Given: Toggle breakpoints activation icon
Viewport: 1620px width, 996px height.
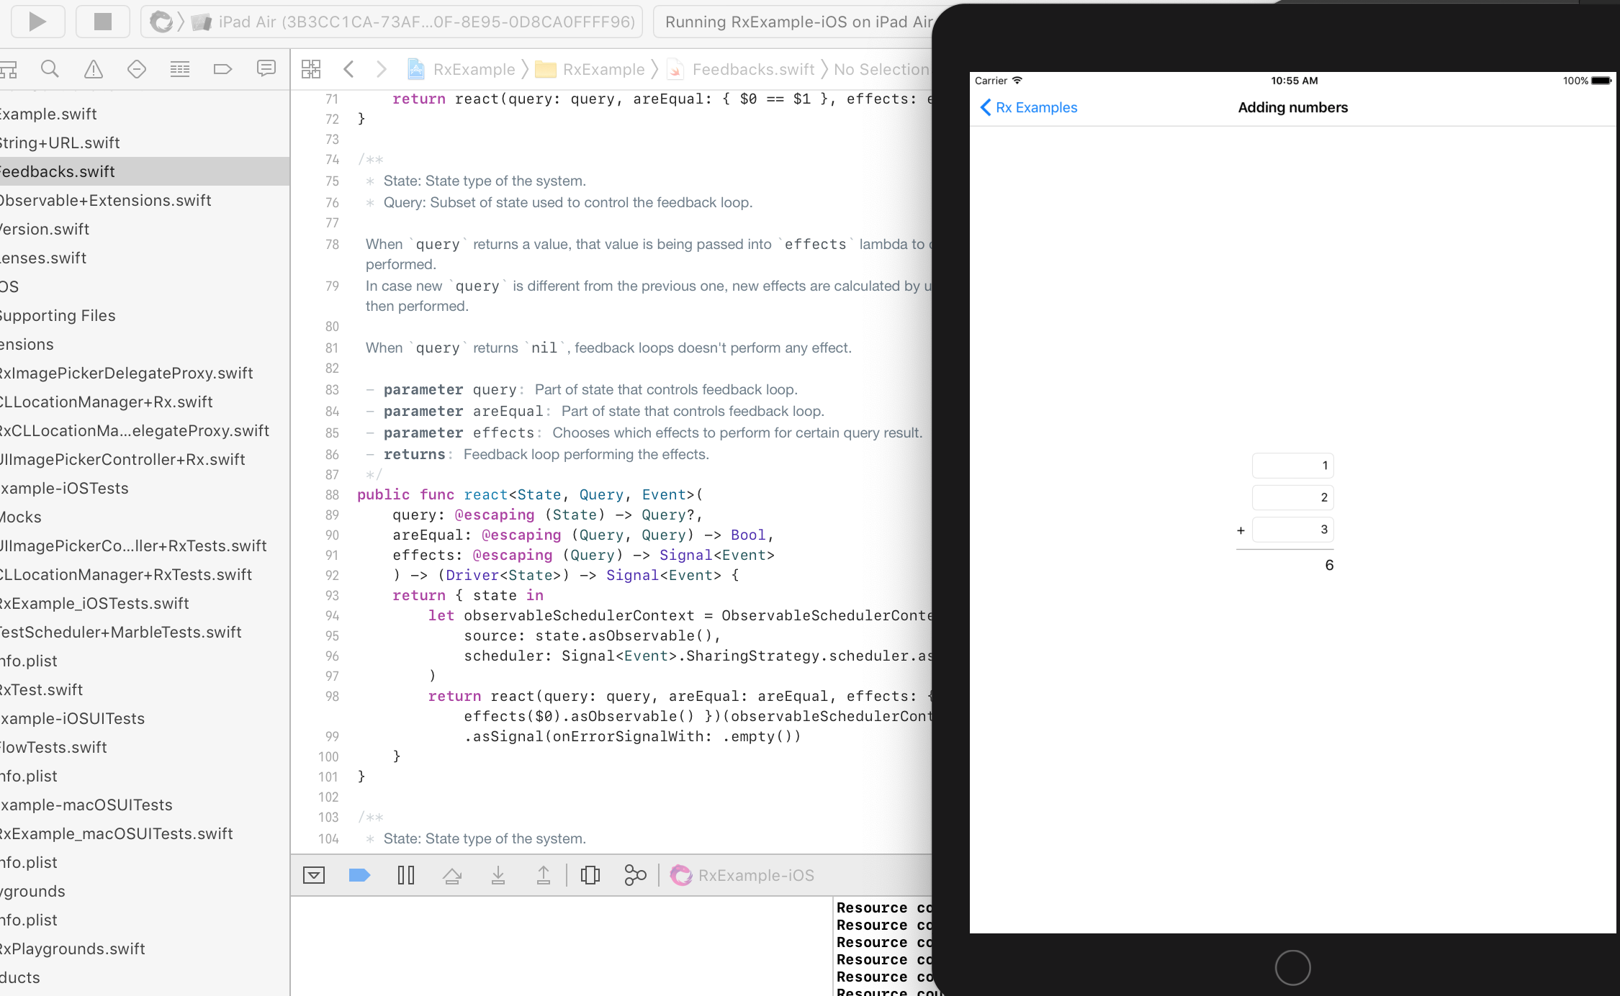Looking at the screenshot, I should point(359,875).
